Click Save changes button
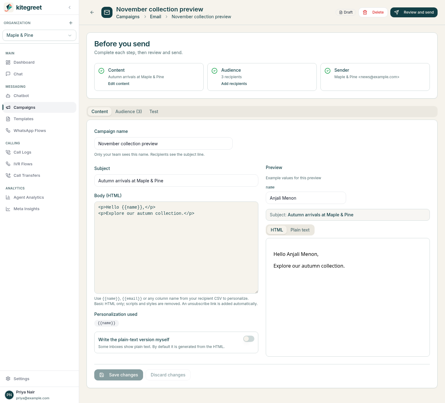Viewport: 445px width, 403px height. tap(119, 375)
